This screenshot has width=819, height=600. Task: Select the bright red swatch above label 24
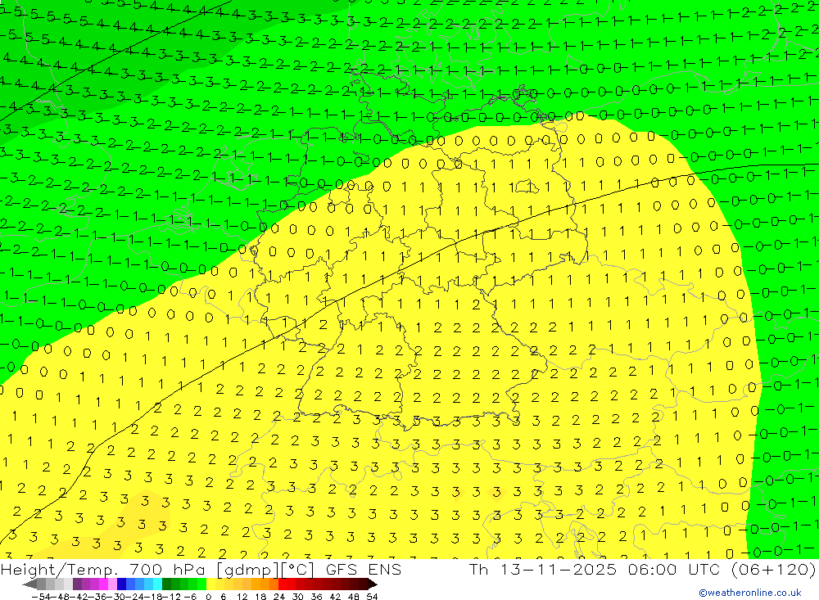coord(283,584)
